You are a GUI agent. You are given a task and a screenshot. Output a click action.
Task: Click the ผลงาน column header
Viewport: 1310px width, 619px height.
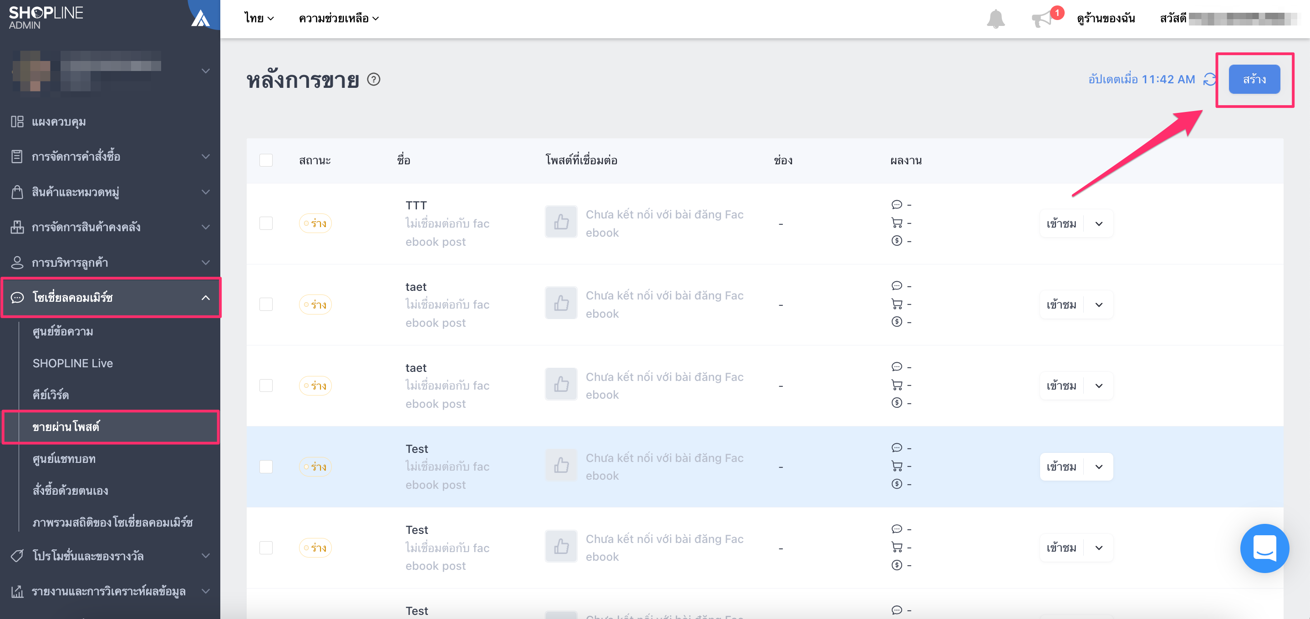coord(906,160)
